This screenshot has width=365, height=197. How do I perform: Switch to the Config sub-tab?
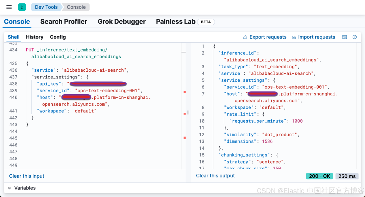58,37
